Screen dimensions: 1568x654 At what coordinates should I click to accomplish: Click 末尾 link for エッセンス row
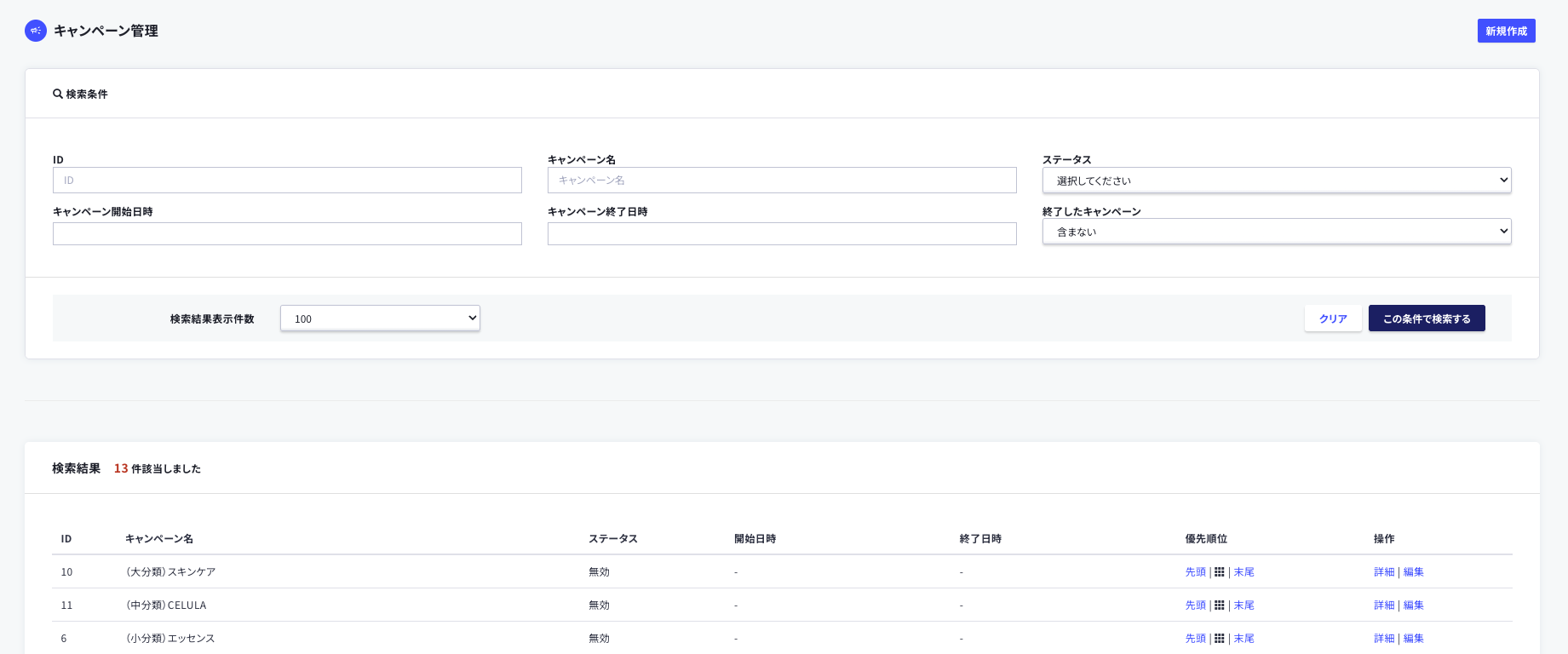(1243, 639)
